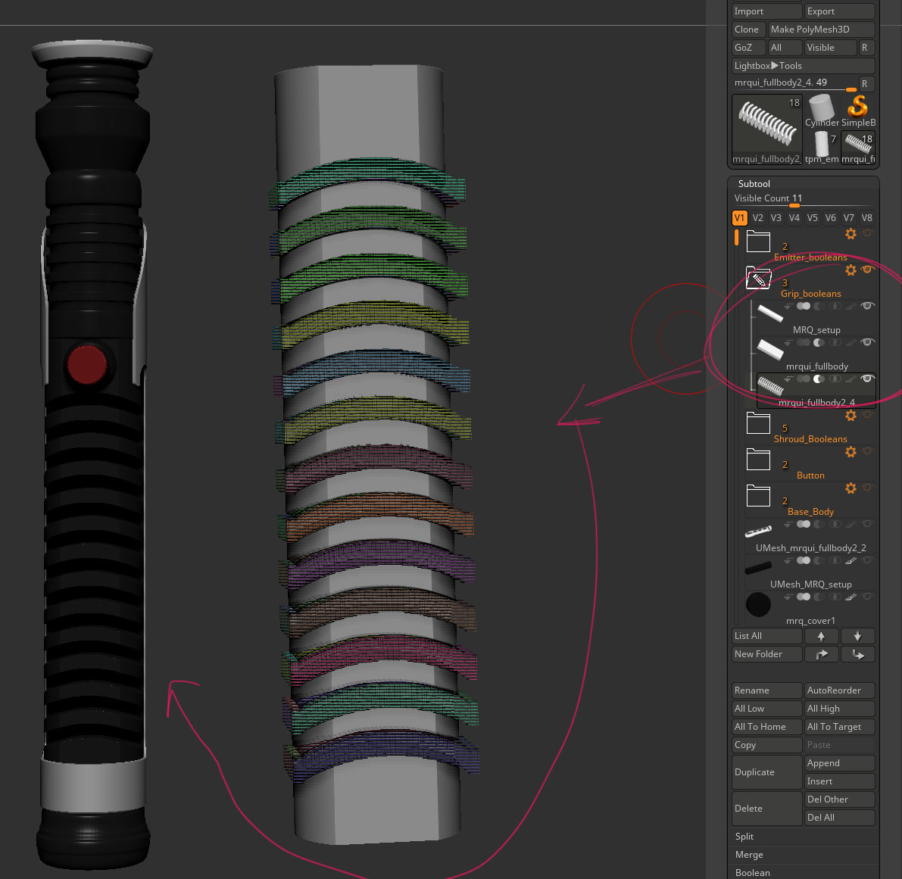Click the New Folder button

coord(767,654)
